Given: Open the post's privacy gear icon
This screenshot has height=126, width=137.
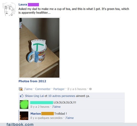Looking at the screenshot, I should [x=90, y=89].
